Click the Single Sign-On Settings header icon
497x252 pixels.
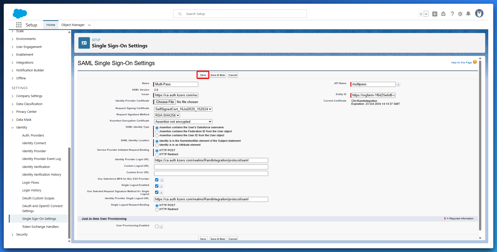(x=84, y=43)
